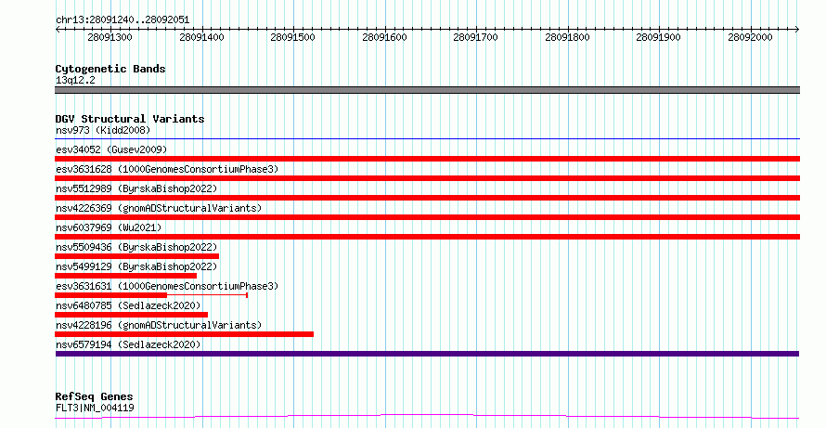Click the 13q12.2 band label
This screenshot has width=826, height=428.
pyautogui.click(x=75, y=80)
